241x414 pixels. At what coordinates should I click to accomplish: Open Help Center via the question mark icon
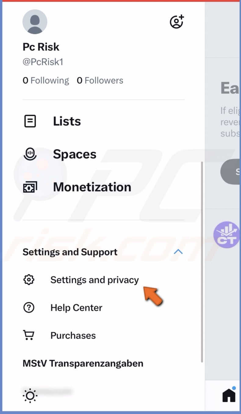(29, 307)
